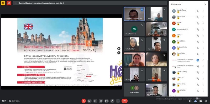Open the chat panel icon
210x104 pixels.
click(x=201, y=101)
